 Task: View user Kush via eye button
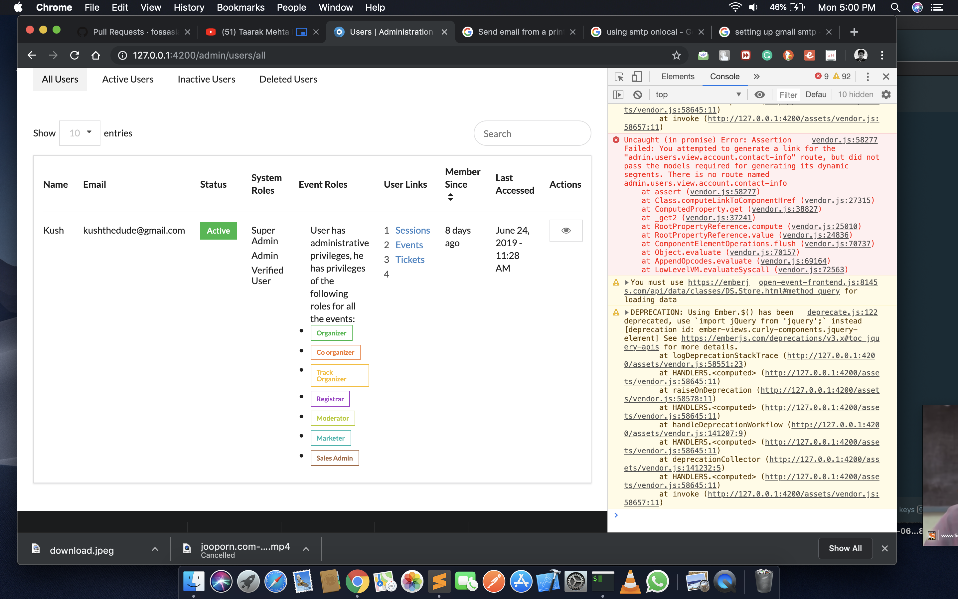click(x=566, y=231)
